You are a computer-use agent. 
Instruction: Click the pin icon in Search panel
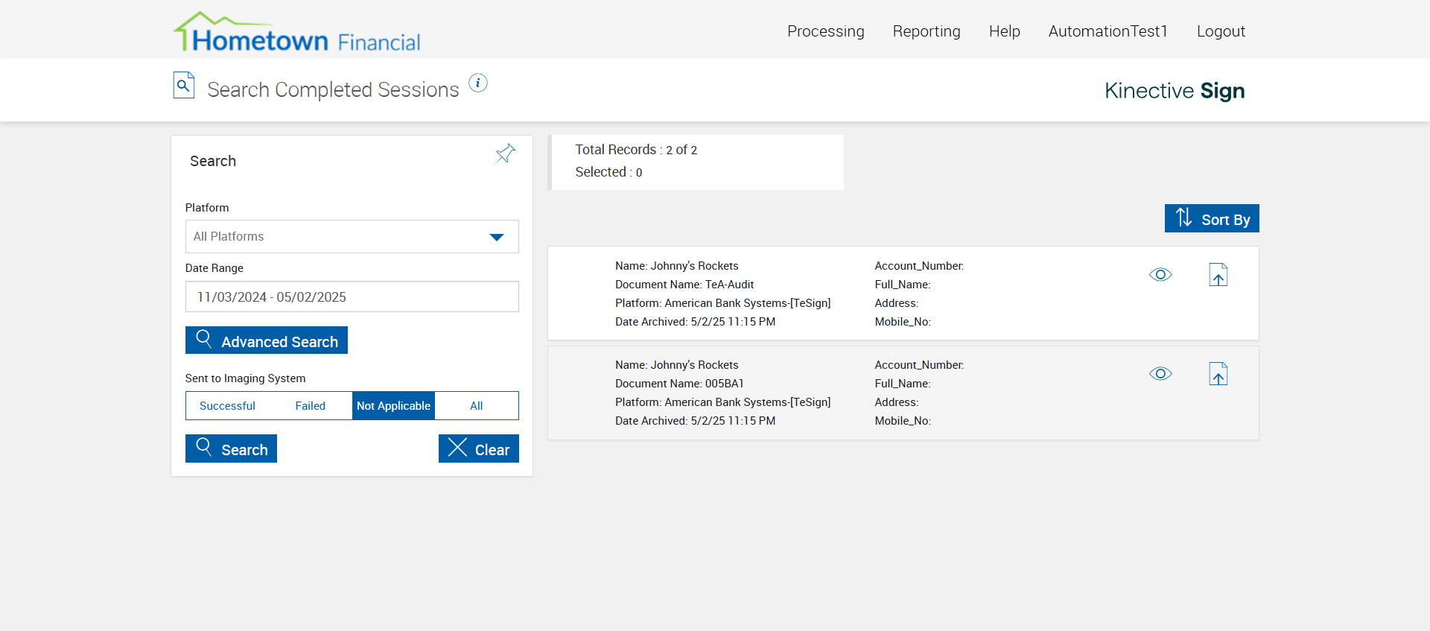[x=505, y=153]
